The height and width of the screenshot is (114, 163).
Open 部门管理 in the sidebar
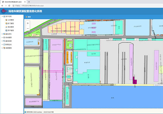(x=11, y=23)
